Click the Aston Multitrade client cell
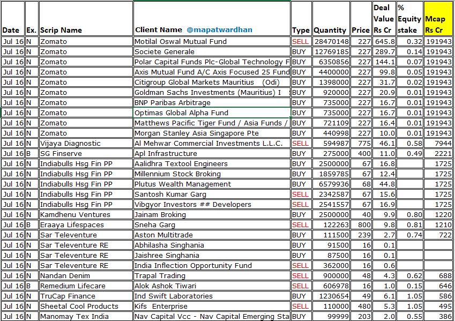The image size is (455, 321). pyautogui.click(x=212, y=235)
